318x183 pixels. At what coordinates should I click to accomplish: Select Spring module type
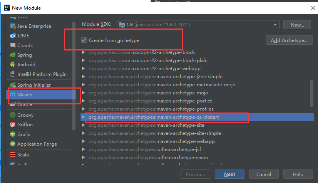[x=25, y=55]
